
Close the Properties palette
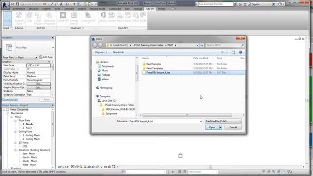point(53,38)
